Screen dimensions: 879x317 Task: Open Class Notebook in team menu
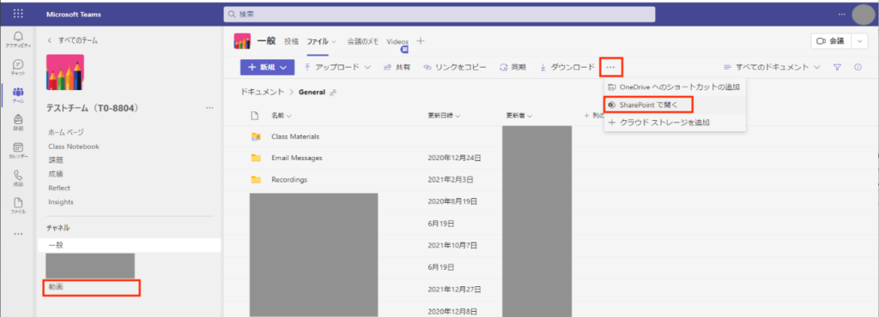(x=74, y=147)
